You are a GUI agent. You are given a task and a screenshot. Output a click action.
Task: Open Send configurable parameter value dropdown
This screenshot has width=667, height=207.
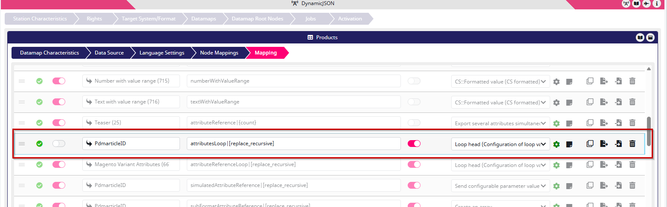point(500,186)
